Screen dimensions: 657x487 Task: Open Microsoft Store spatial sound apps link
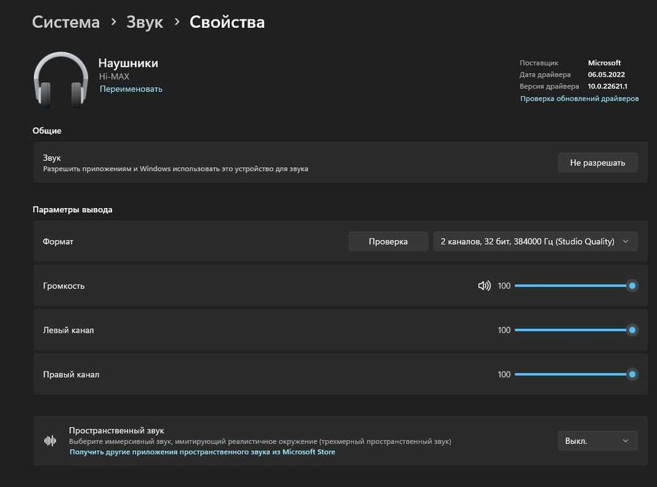pyautogui.click(x=203, y=452)
